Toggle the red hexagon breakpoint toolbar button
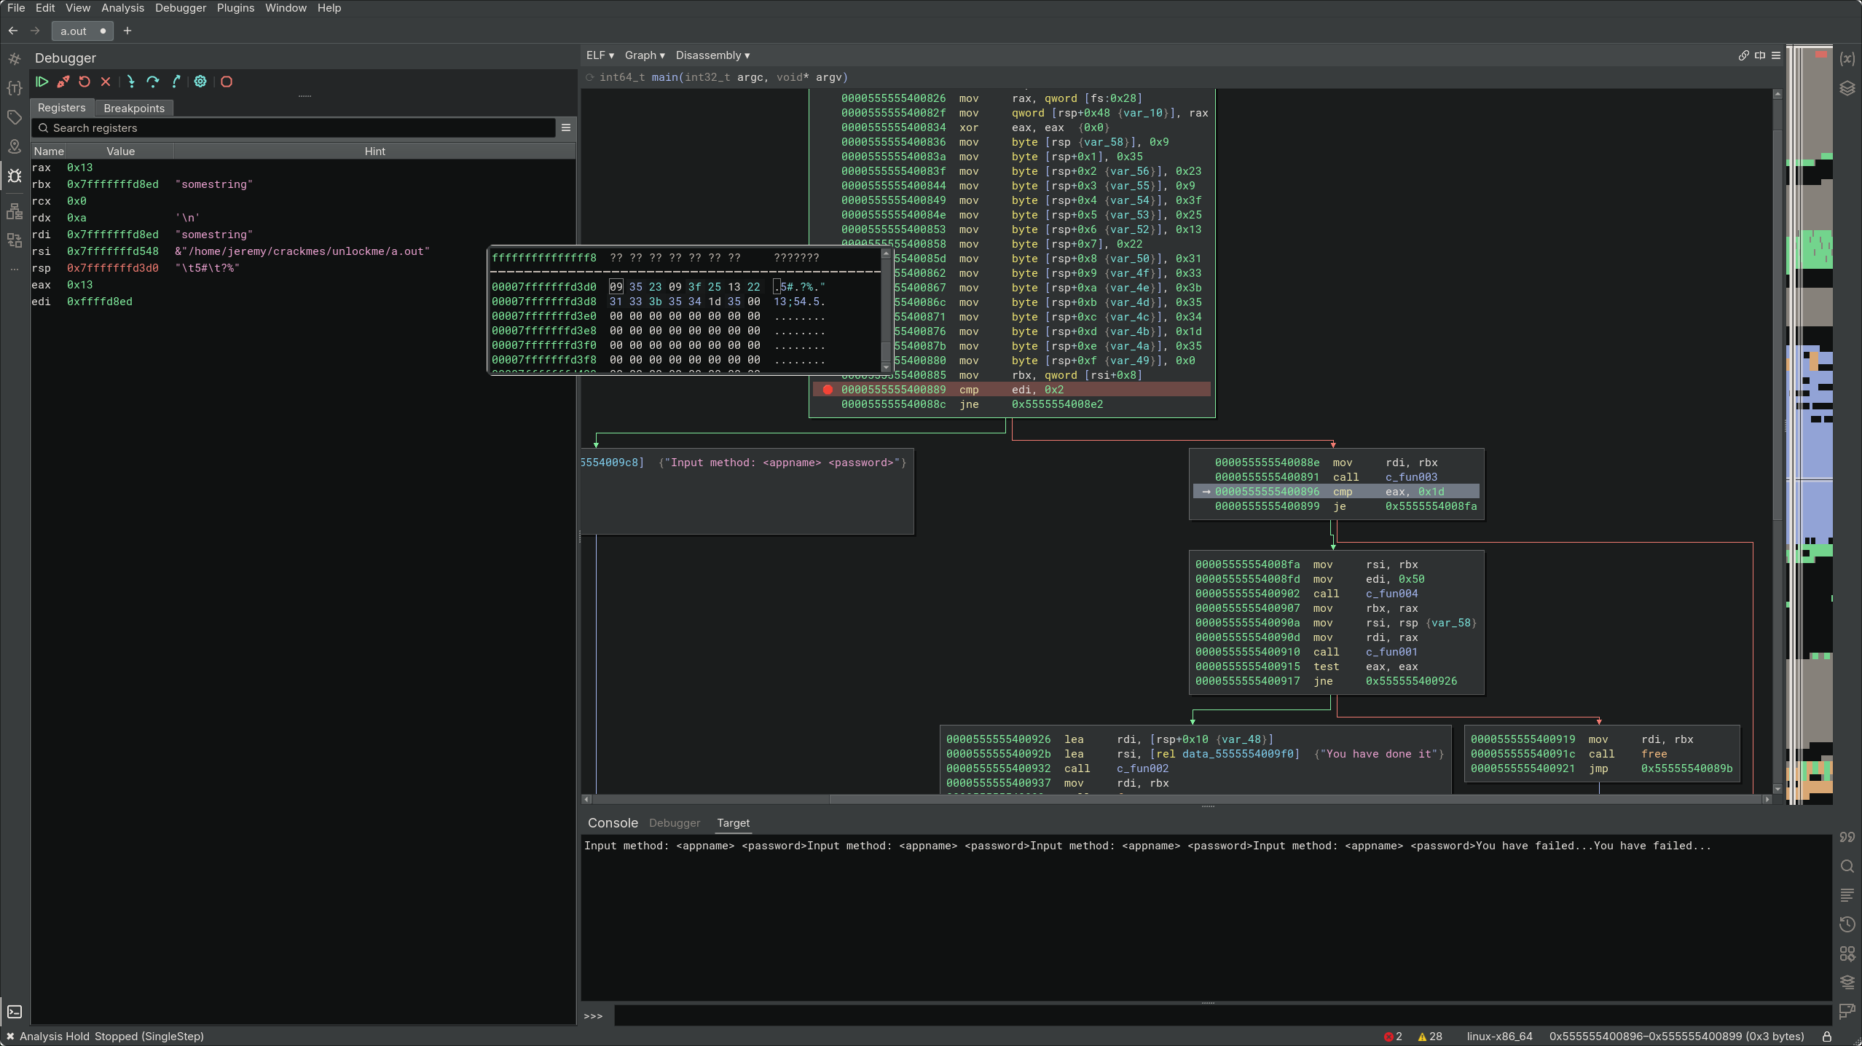 tap(227, 82)
